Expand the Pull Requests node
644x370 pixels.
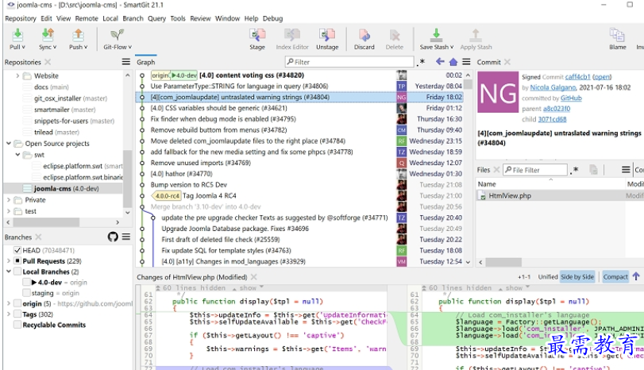tap(9, 260)
